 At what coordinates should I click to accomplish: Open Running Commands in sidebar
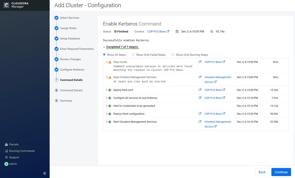(22, 151)
